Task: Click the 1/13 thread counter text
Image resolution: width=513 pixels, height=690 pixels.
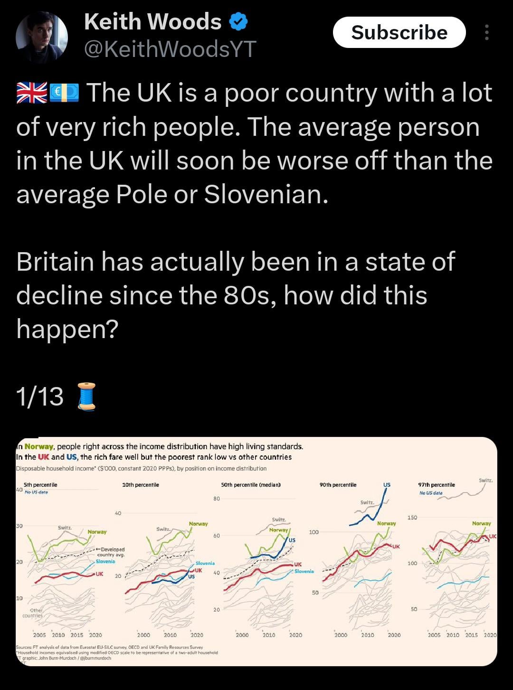Action: [39, 397]
